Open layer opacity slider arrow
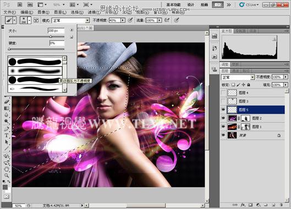Viewport: 291px width, 209px height. tap(286, 77)
